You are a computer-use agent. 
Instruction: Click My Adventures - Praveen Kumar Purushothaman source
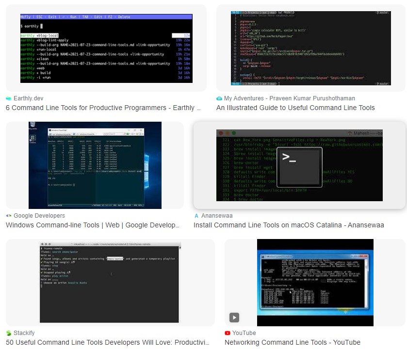[x=290, y=98]
